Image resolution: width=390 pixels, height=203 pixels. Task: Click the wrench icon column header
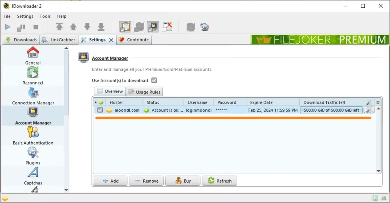pos(369,102)
